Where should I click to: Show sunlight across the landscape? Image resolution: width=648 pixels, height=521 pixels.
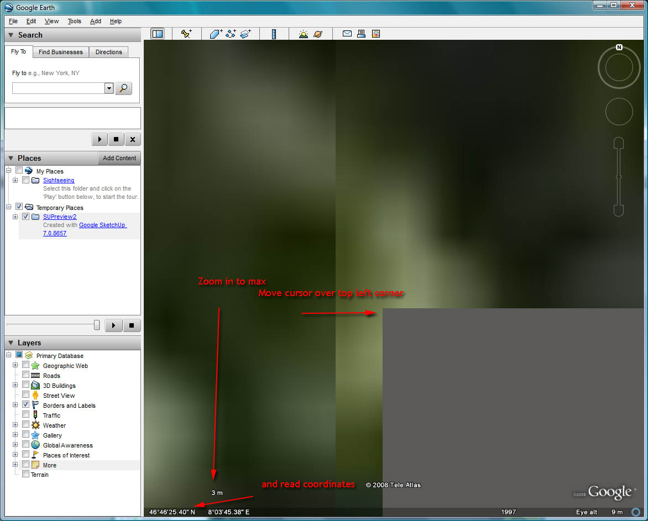(304, 34)
